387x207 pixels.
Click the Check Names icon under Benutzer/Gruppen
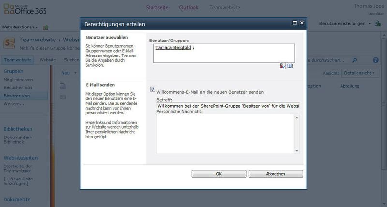tap(283, 66)
